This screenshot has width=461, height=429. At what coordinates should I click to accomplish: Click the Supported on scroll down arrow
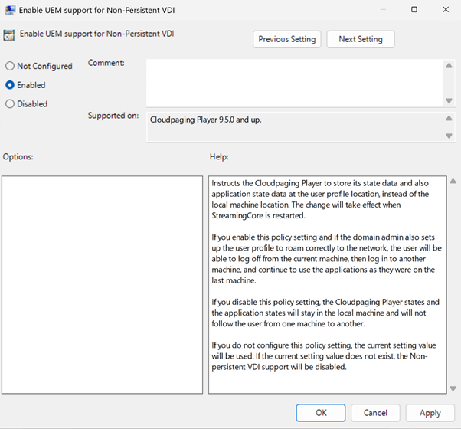tap(449, 136)
